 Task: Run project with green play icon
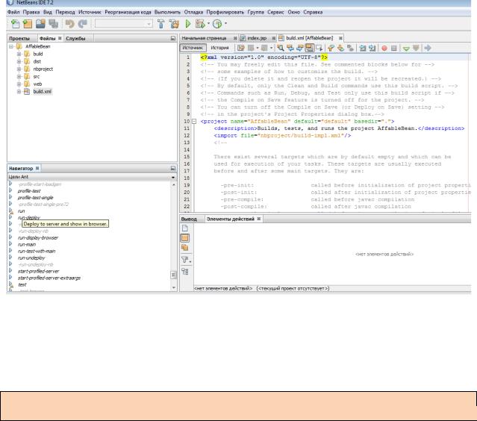tap(188, 24)
